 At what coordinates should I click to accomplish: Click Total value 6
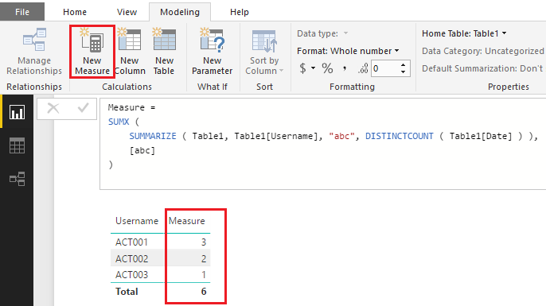click(x=204, y=292)
